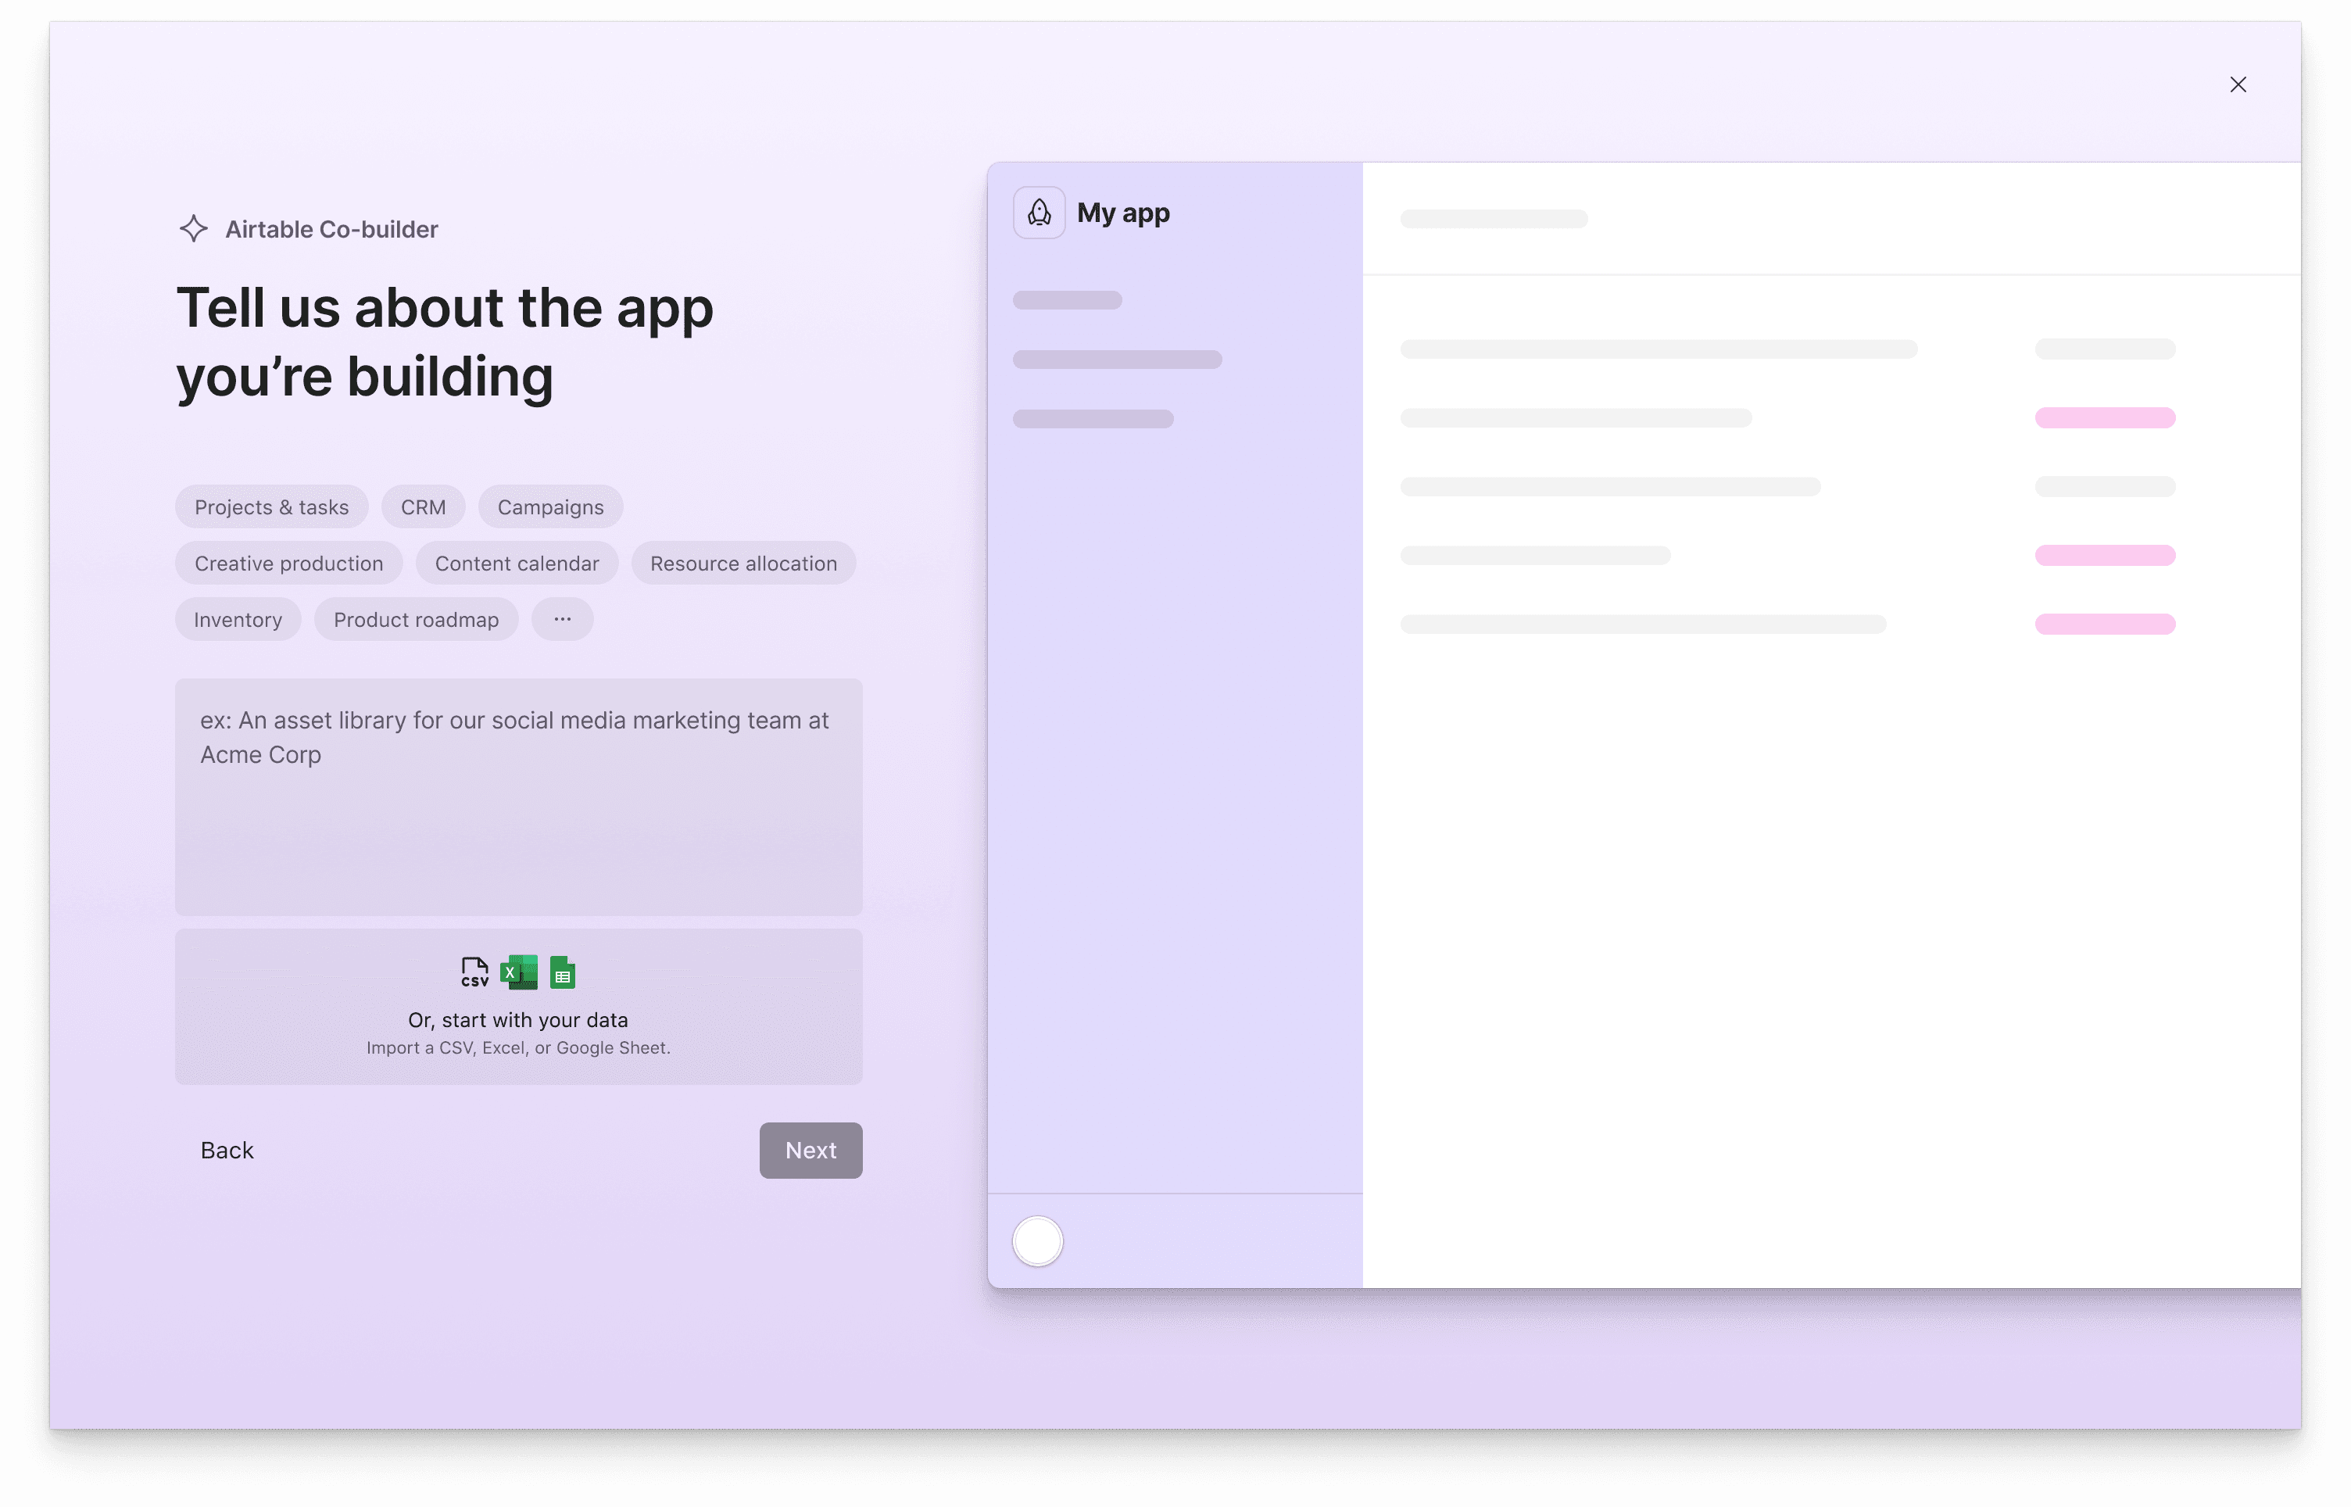Select the Inventory chip
The image size is (2351, 1507).
238,619
